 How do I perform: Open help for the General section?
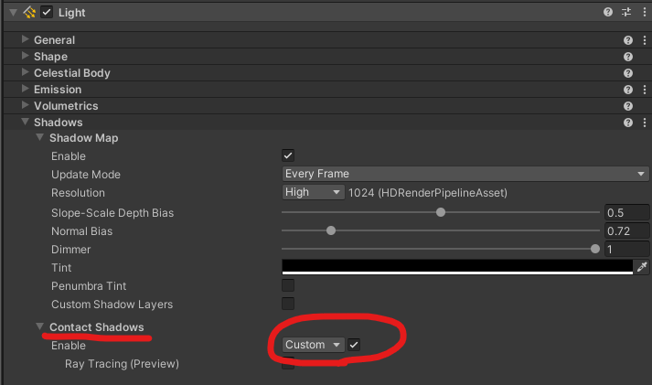coord(628,40)
